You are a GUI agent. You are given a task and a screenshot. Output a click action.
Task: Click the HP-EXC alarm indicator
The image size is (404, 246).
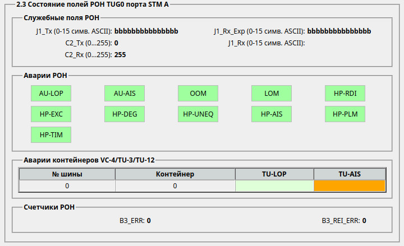(x=51, y=114)
